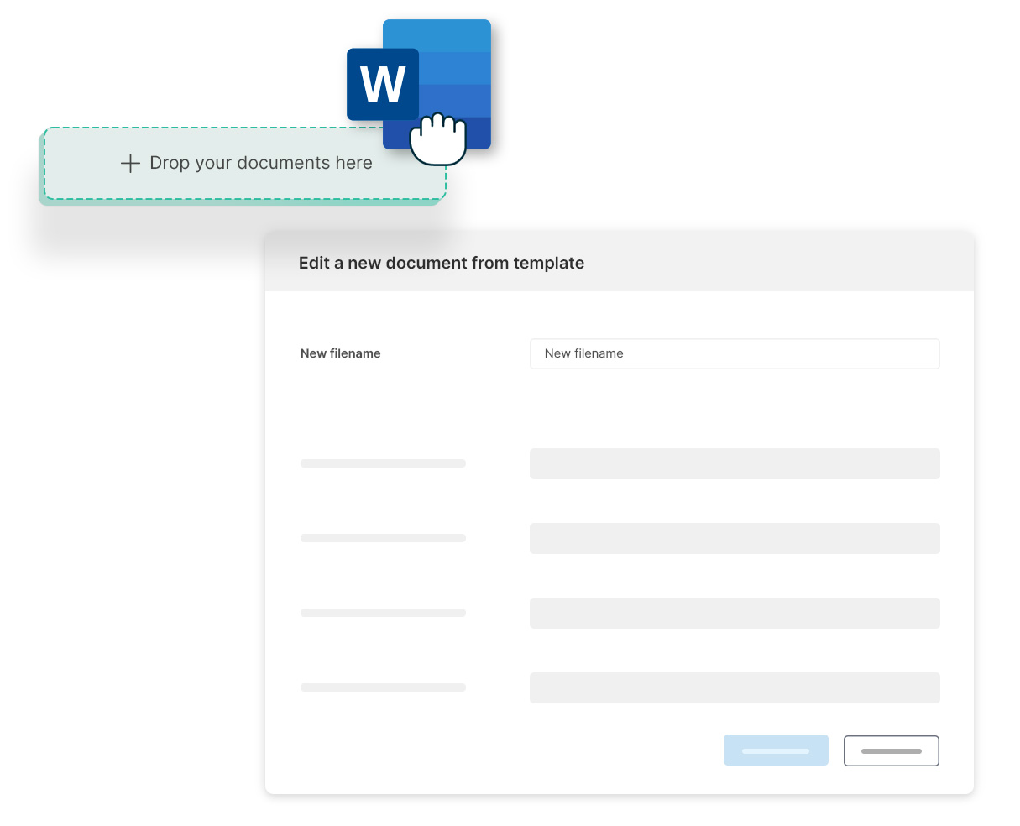Focus the New filename text input
Image resolution: width=1020 pixels, height=826 pixels.
[735, 353]
